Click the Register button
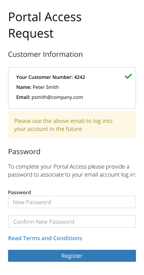Viewport: 144px width, 275px height. point(72,256)
